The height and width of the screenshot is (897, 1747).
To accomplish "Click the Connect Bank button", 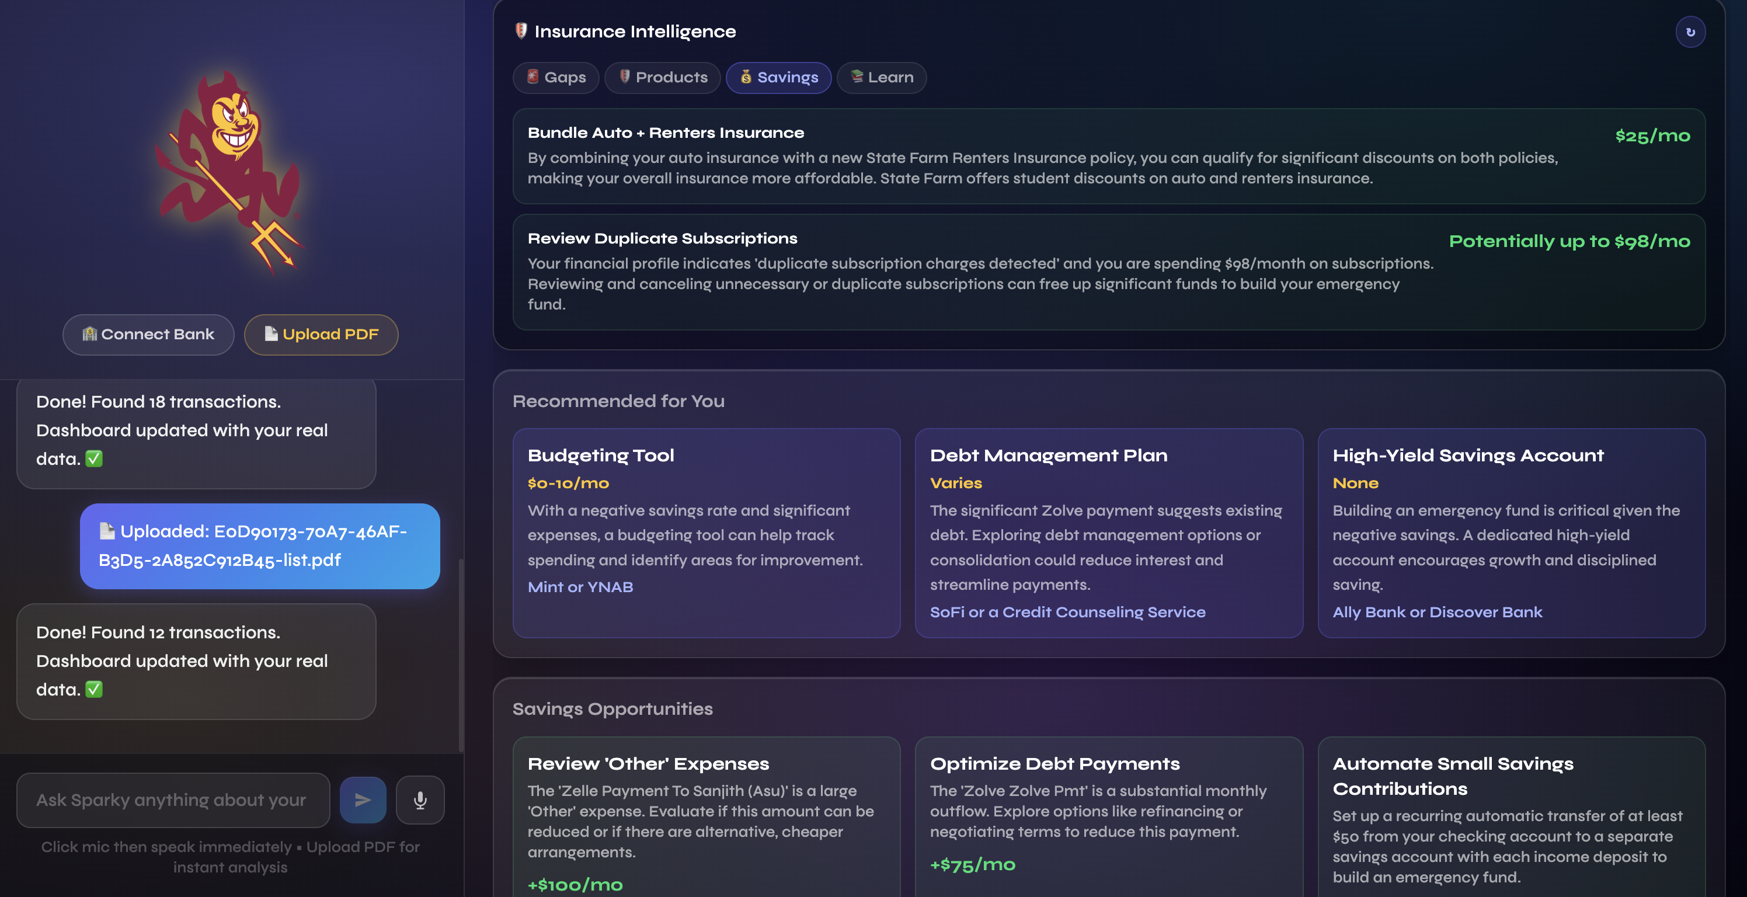I will 148,334.
